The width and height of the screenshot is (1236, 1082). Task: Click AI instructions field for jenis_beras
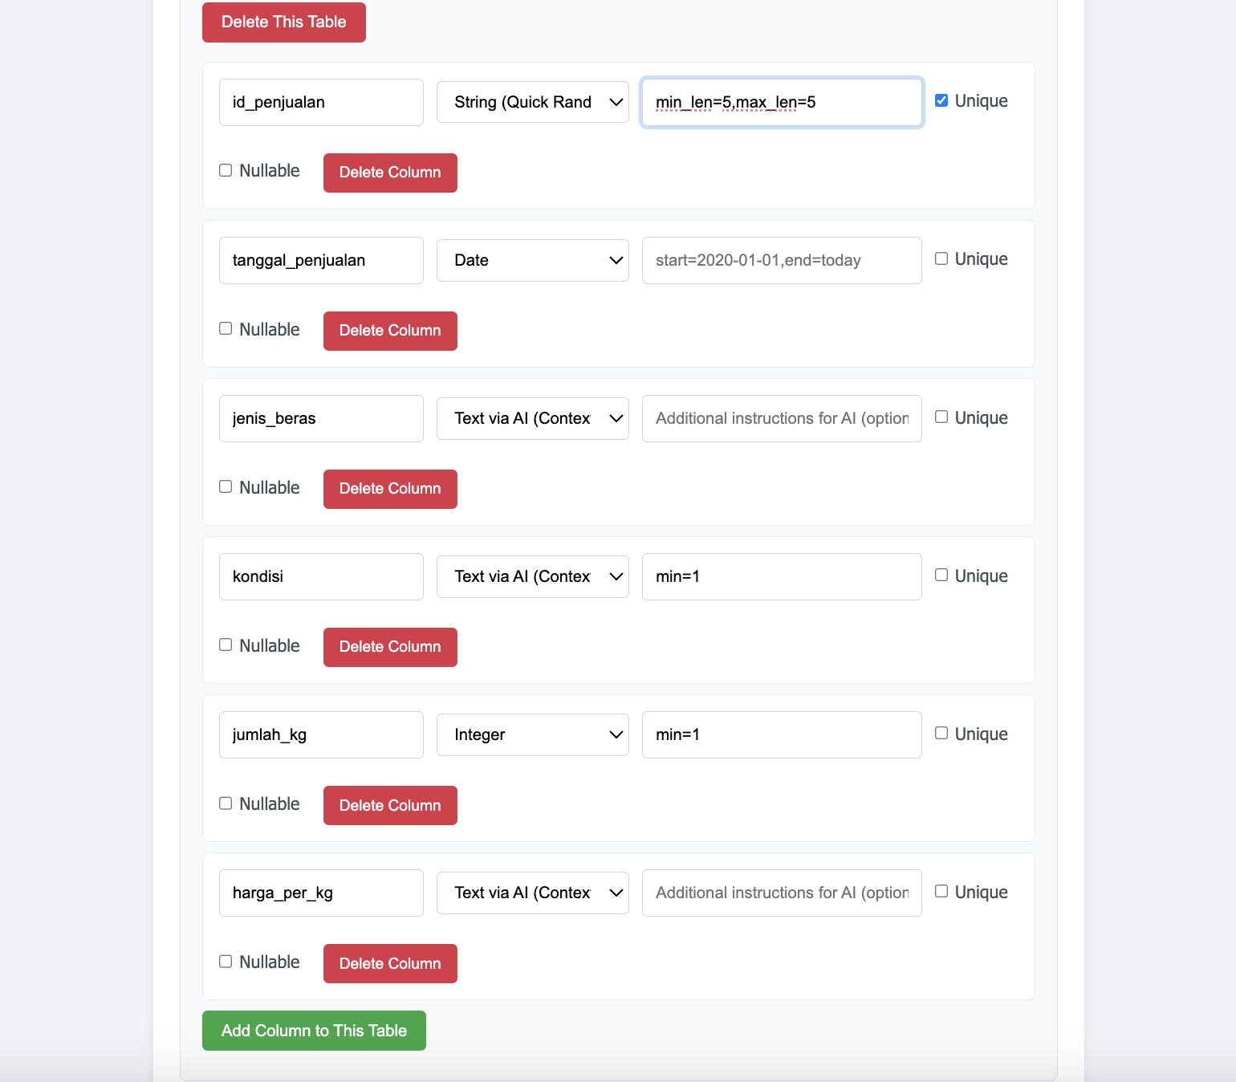point(782,418)
